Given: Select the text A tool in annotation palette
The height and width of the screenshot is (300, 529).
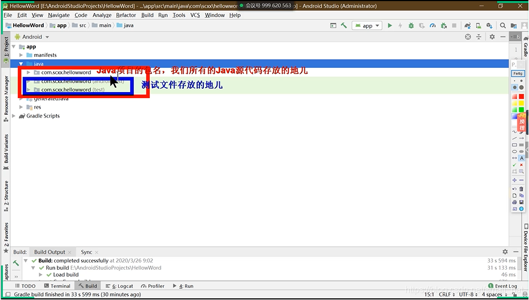Looking at the screenshot, I should pos(522,158).
